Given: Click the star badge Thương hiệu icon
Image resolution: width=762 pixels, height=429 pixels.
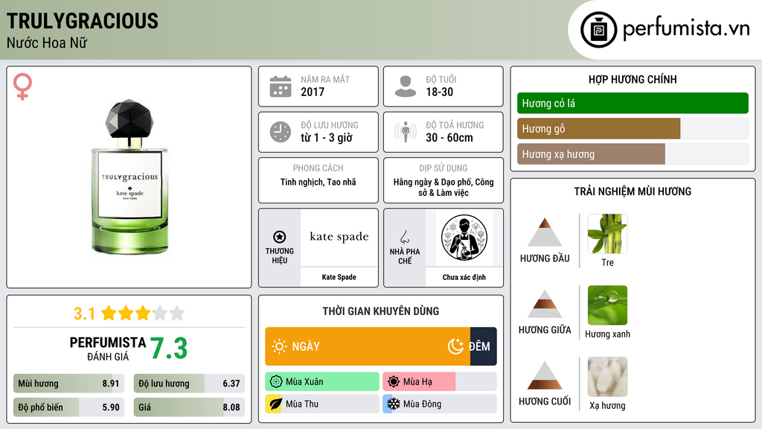Looking at the screenshot, I should (280, 237).
